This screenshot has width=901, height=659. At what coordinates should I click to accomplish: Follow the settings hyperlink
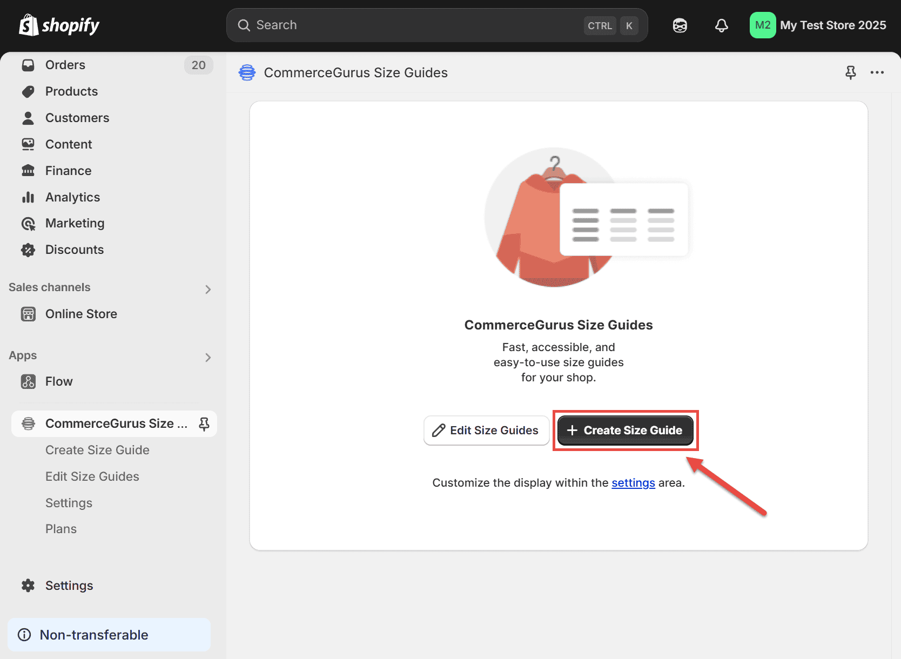click(x=633, y=483)
